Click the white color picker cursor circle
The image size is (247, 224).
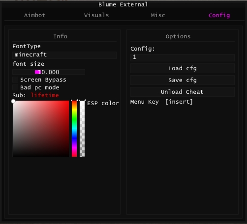coord(13,101)
